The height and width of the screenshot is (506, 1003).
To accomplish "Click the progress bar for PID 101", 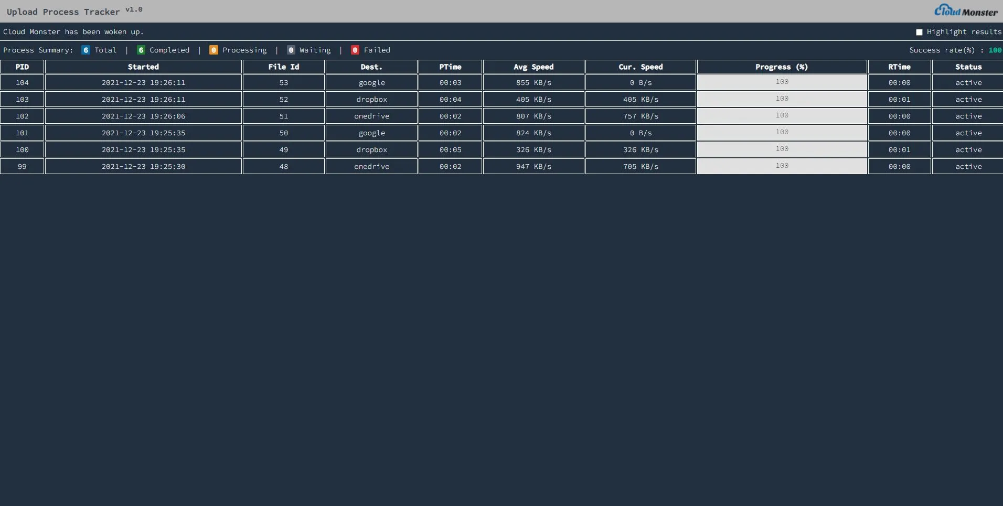I will pyautogui.click(x=782, y=133).
